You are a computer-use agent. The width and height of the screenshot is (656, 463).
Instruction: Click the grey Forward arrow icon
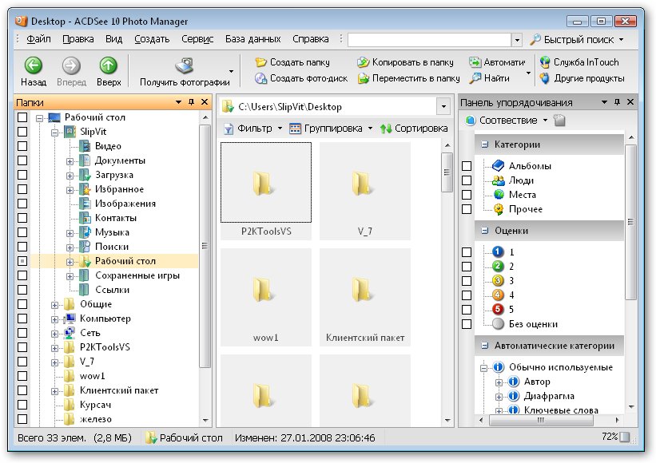pyautogui.click(x=71, y=65)
